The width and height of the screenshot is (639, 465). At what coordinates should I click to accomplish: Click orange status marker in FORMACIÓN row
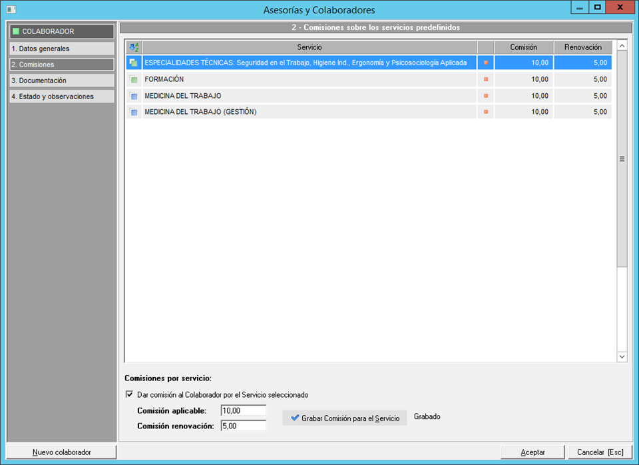click(x=486, y=79)
